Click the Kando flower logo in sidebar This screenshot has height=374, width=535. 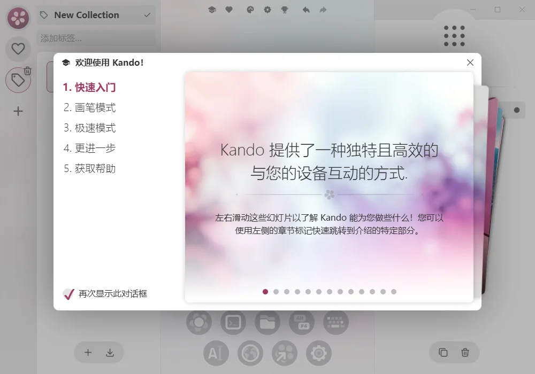(x=18, y=18)
